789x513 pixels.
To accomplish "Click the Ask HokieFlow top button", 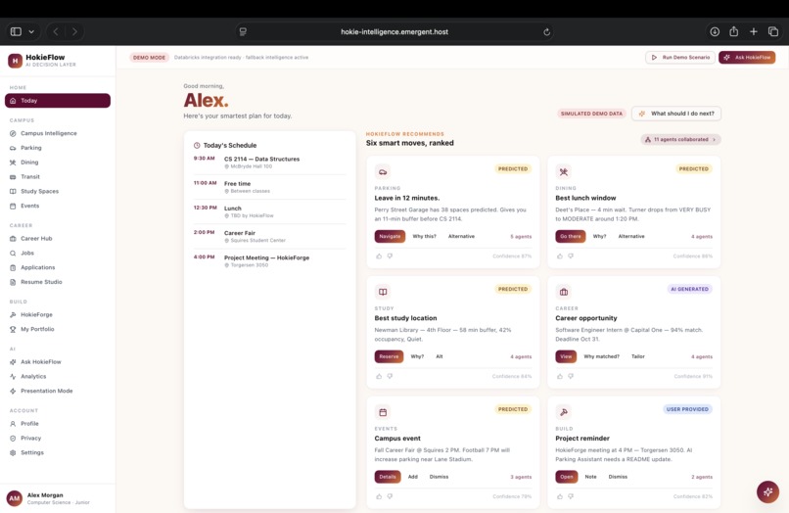I will pos(747,58).
